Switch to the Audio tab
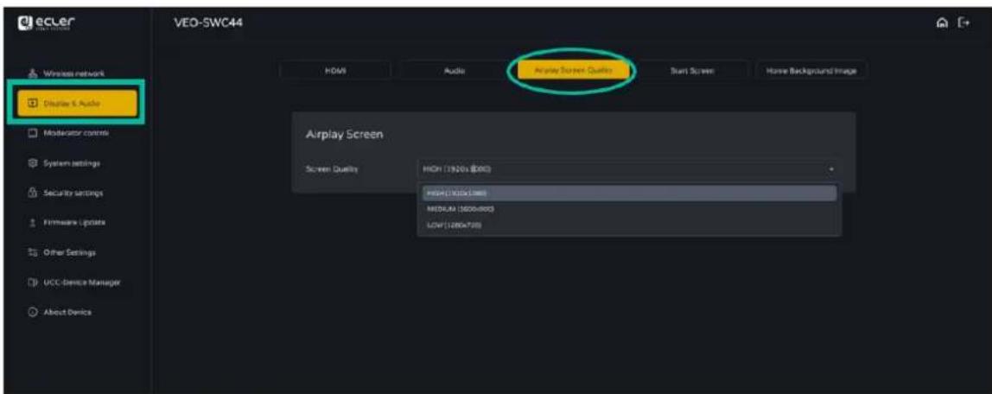992x394 pixels. [x=455, y=71]
